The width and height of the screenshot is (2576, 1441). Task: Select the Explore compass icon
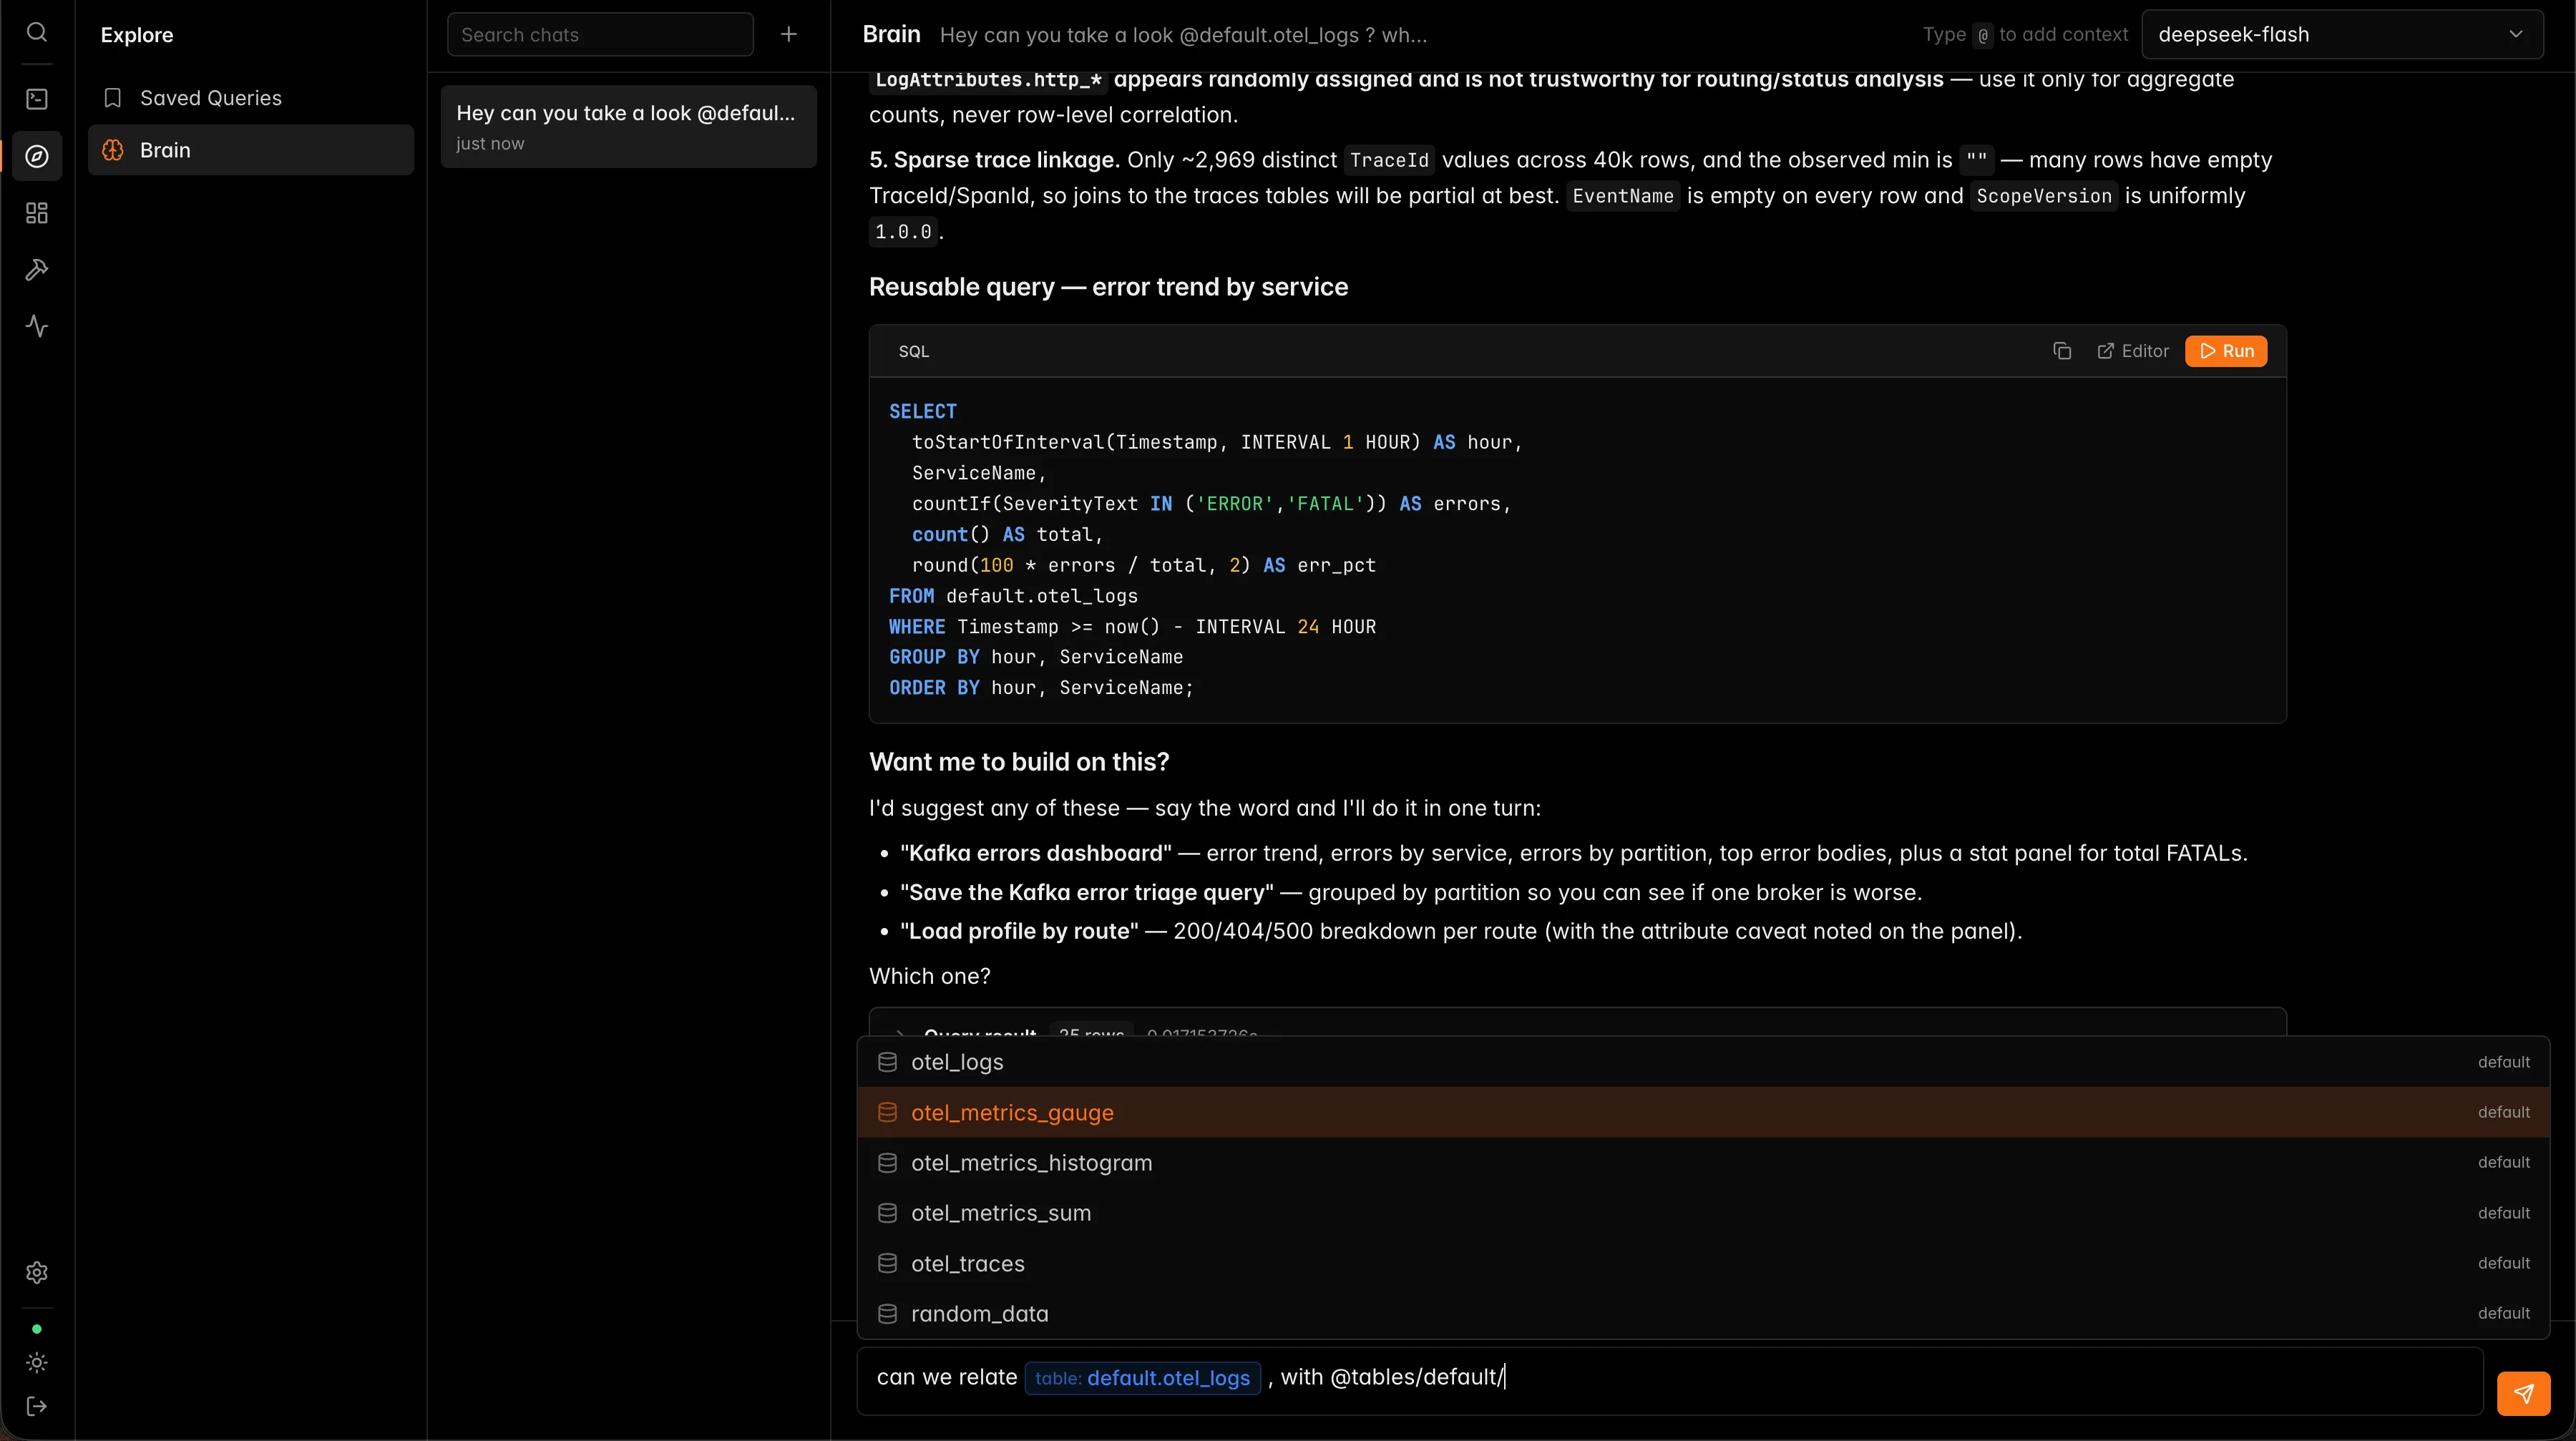tap(37, 156)
